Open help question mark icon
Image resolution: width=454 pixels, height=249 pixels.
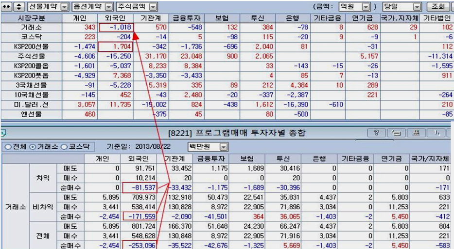pos(377,133)
